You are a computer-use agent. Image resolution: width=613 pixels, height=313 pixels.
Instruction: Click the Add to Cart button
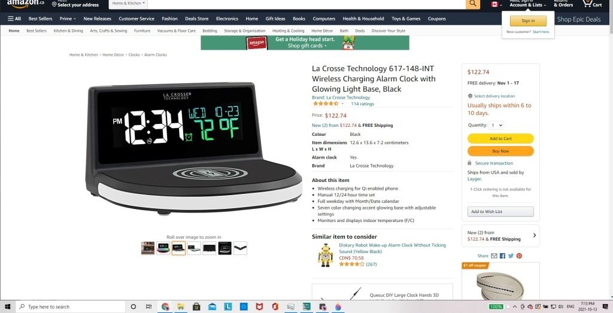point(500,139)
